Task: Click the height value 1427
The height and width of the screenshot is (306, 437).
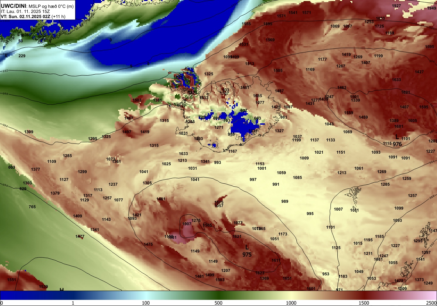Action: [419, 72]
